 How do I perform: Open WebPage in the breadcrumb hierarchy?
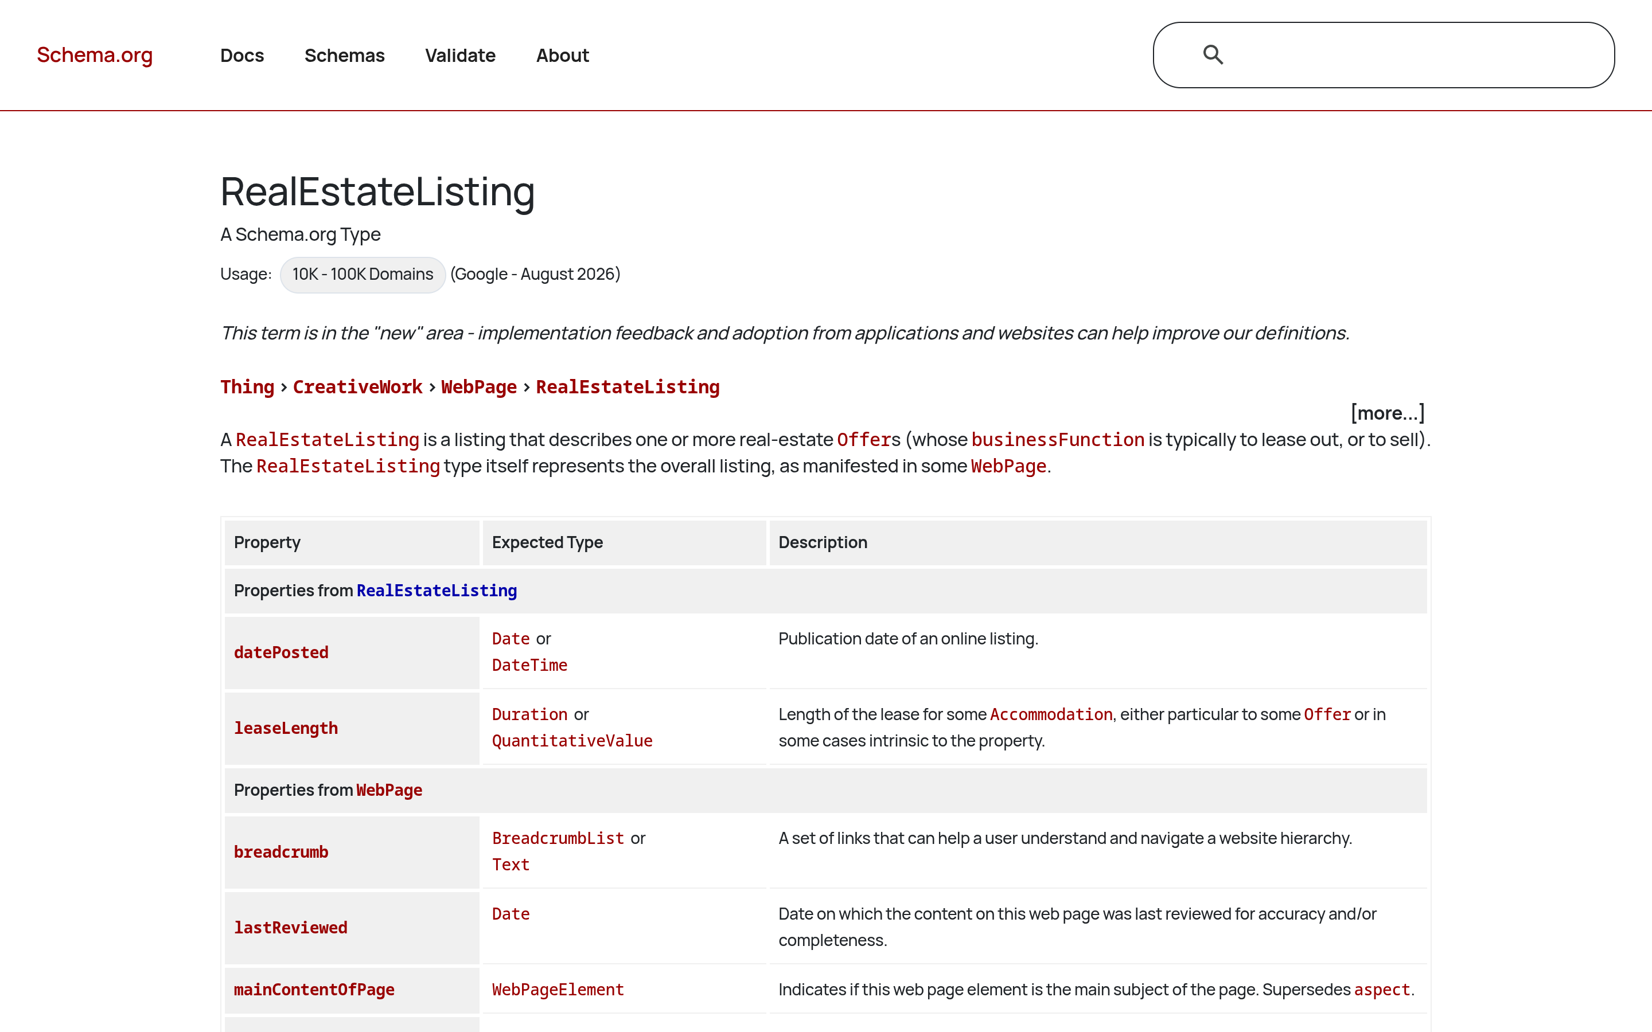coord(478,387)
